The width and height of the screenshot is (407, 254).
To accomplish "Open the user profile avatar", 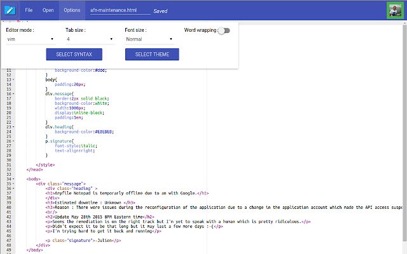I will pos(395,10).
